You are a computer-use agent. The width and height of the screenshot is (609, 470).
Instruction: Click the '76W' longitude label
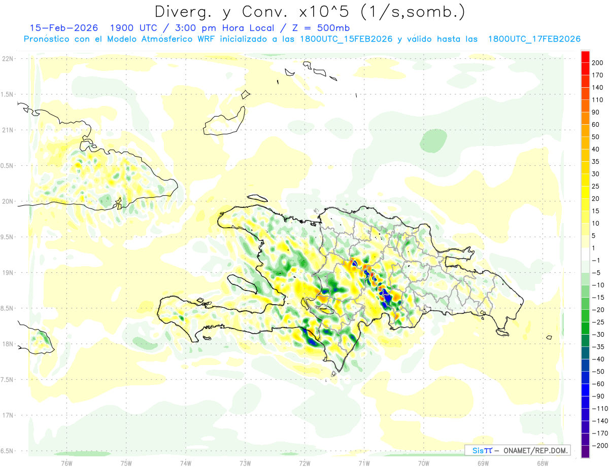click(67, 463)
